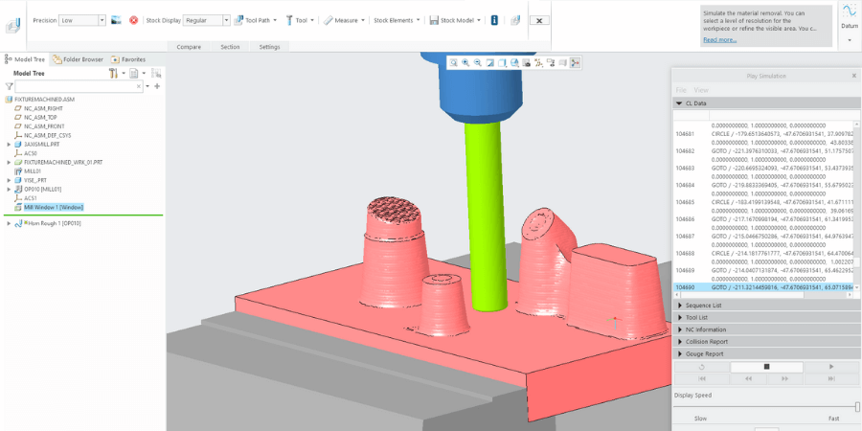Click the filter funnel icon in Model Tree
Viewport: 862px width, 431px height.
pyautogui.click(x=9, y=86)
